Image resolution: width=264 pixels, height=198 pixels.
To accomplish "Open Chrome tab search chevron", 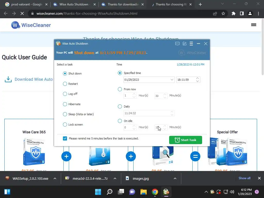I will 222,4.
